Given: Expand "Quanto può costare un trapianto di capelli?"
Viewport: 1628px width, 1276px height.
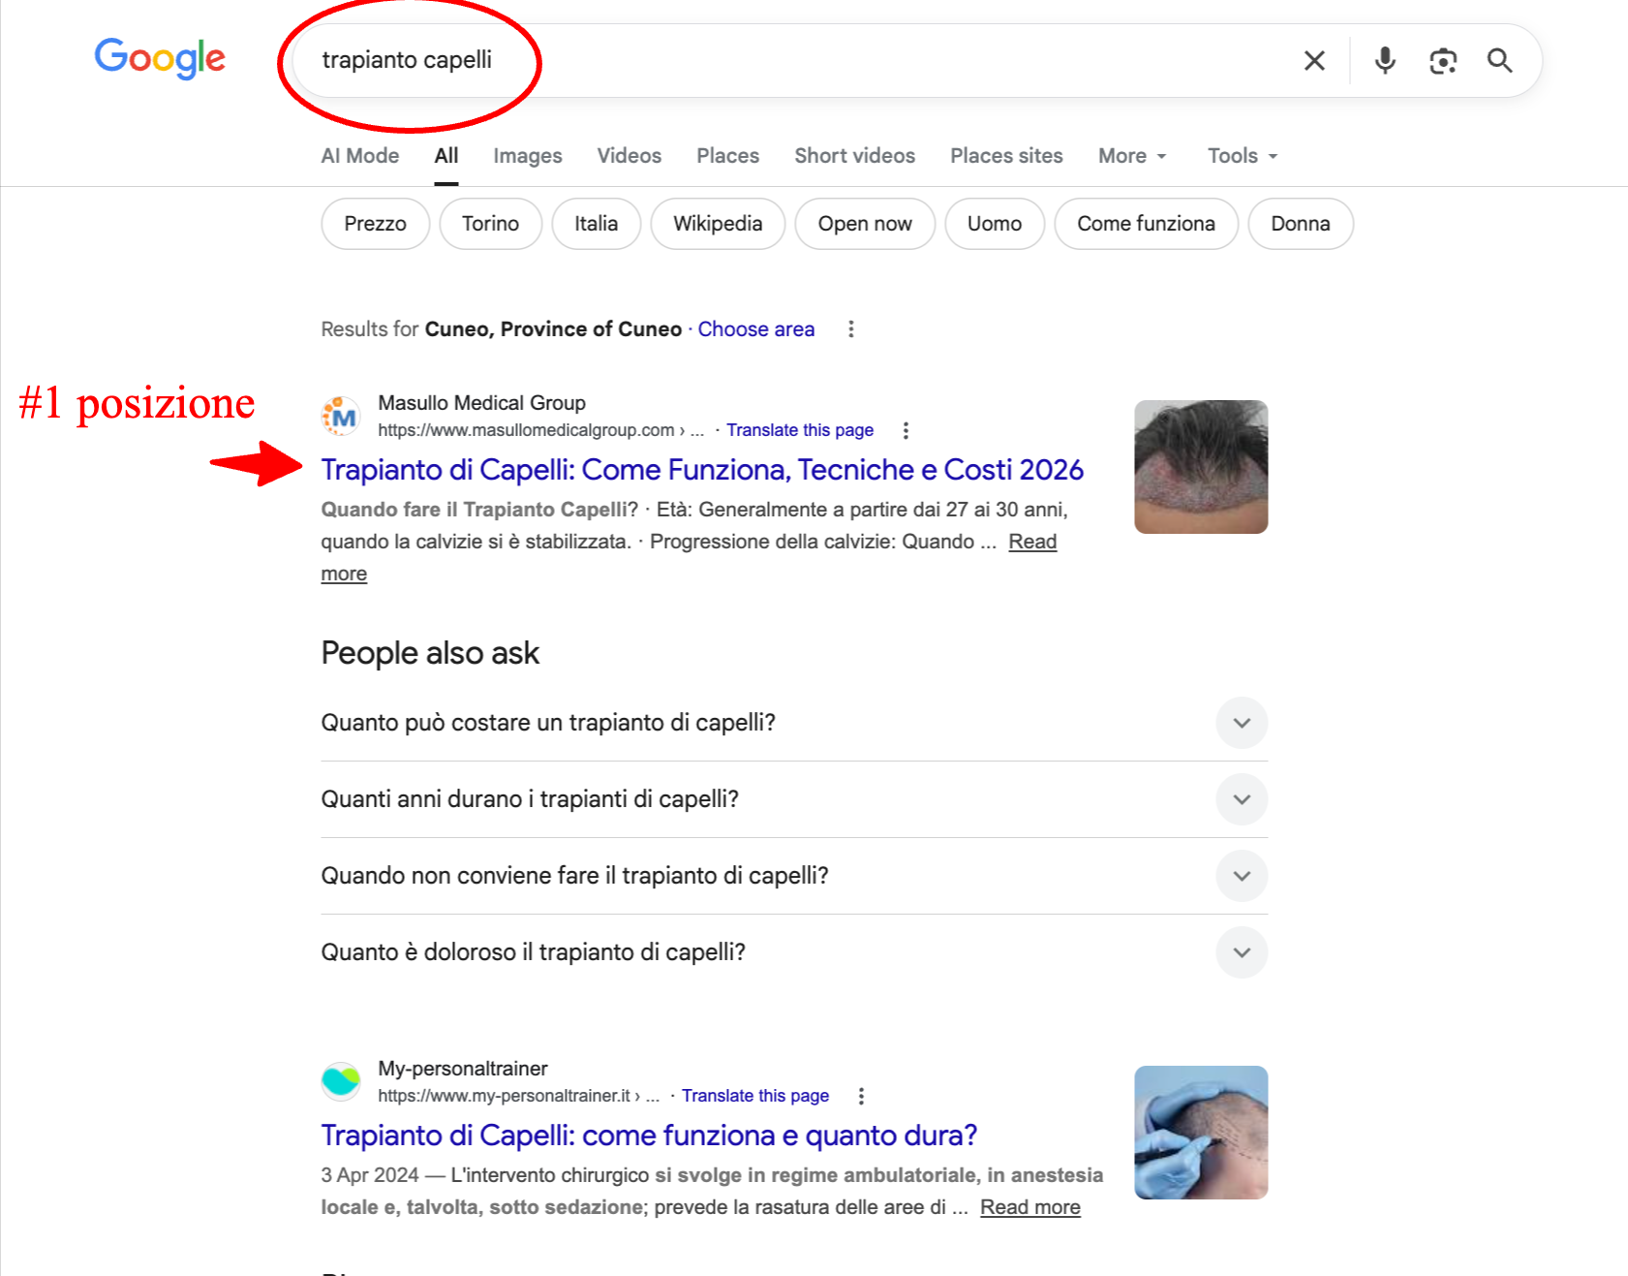Looking at the screenshot, I should (1242, 723).
